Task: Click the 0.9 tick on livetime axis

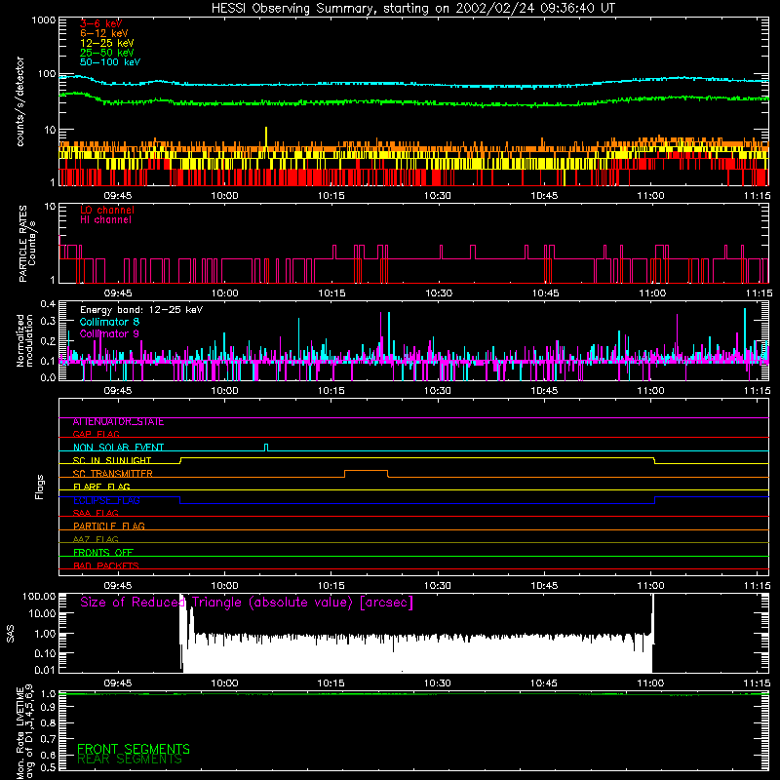Action: coord(48,708)
